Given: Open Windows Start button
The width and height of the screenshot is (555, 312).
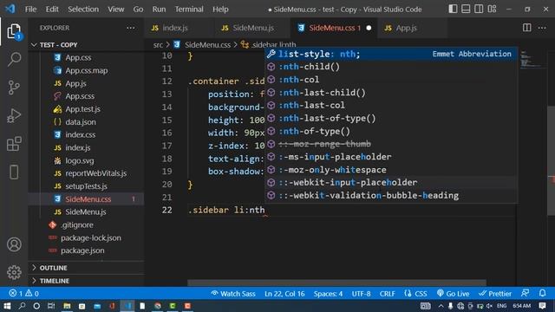Looking at the screenshot, I should tap(7, 306).
